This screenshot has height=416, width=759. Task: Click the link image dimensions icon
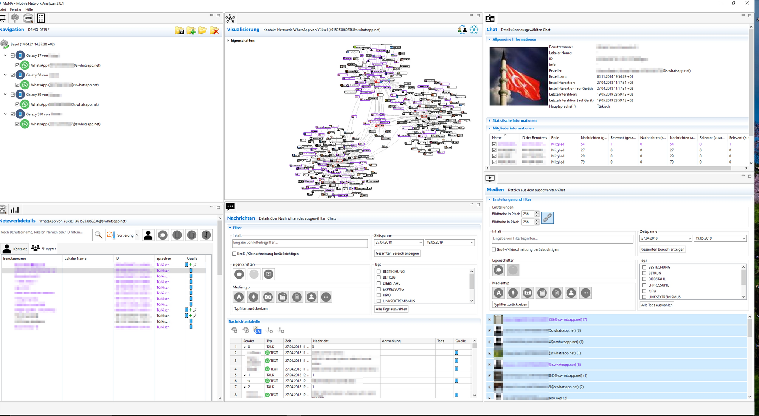point(547,218)
